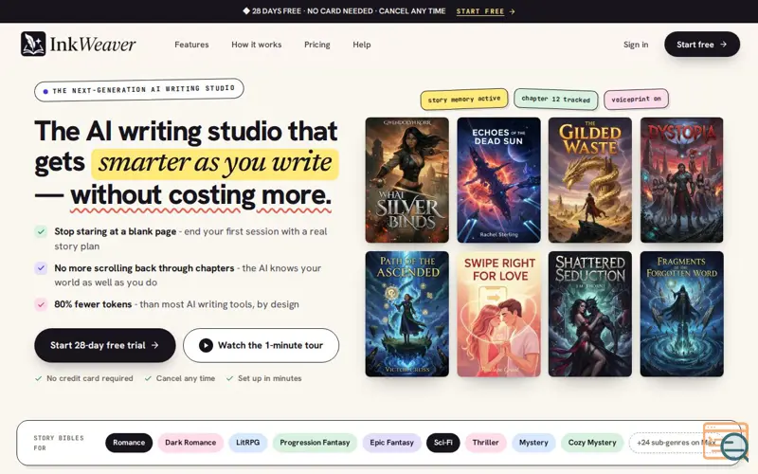
Task: Click the InkWeaver quill logo icon
Action: (x=33, y=44)
